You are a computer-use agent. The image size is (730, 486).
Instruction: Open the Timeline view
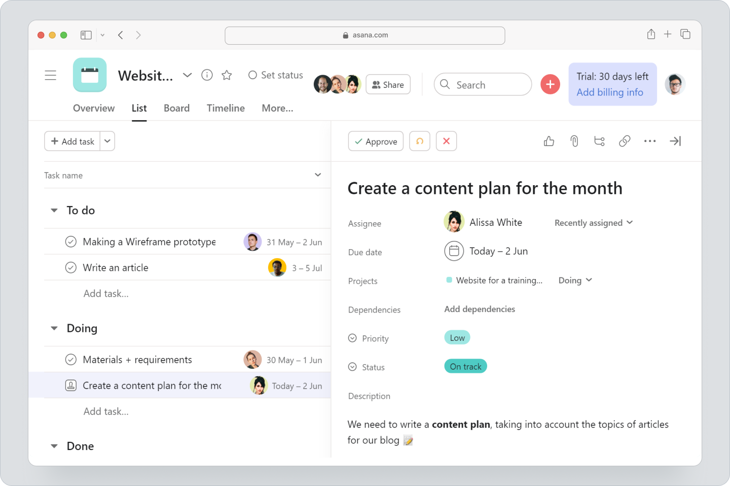(226, 108)
